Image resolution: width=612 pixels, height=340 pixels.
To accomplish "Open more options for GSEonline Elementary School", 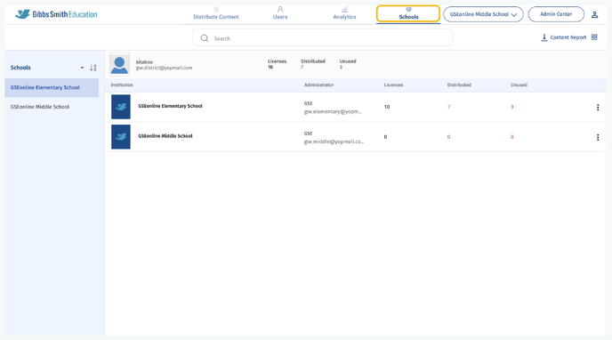I will coord(598,108).
